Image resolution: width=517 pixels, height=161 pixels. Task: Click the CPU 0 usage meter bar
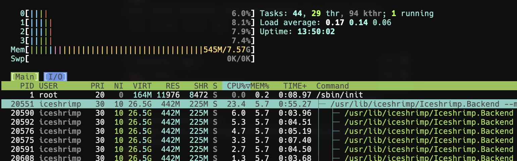[x=137, y=14]
